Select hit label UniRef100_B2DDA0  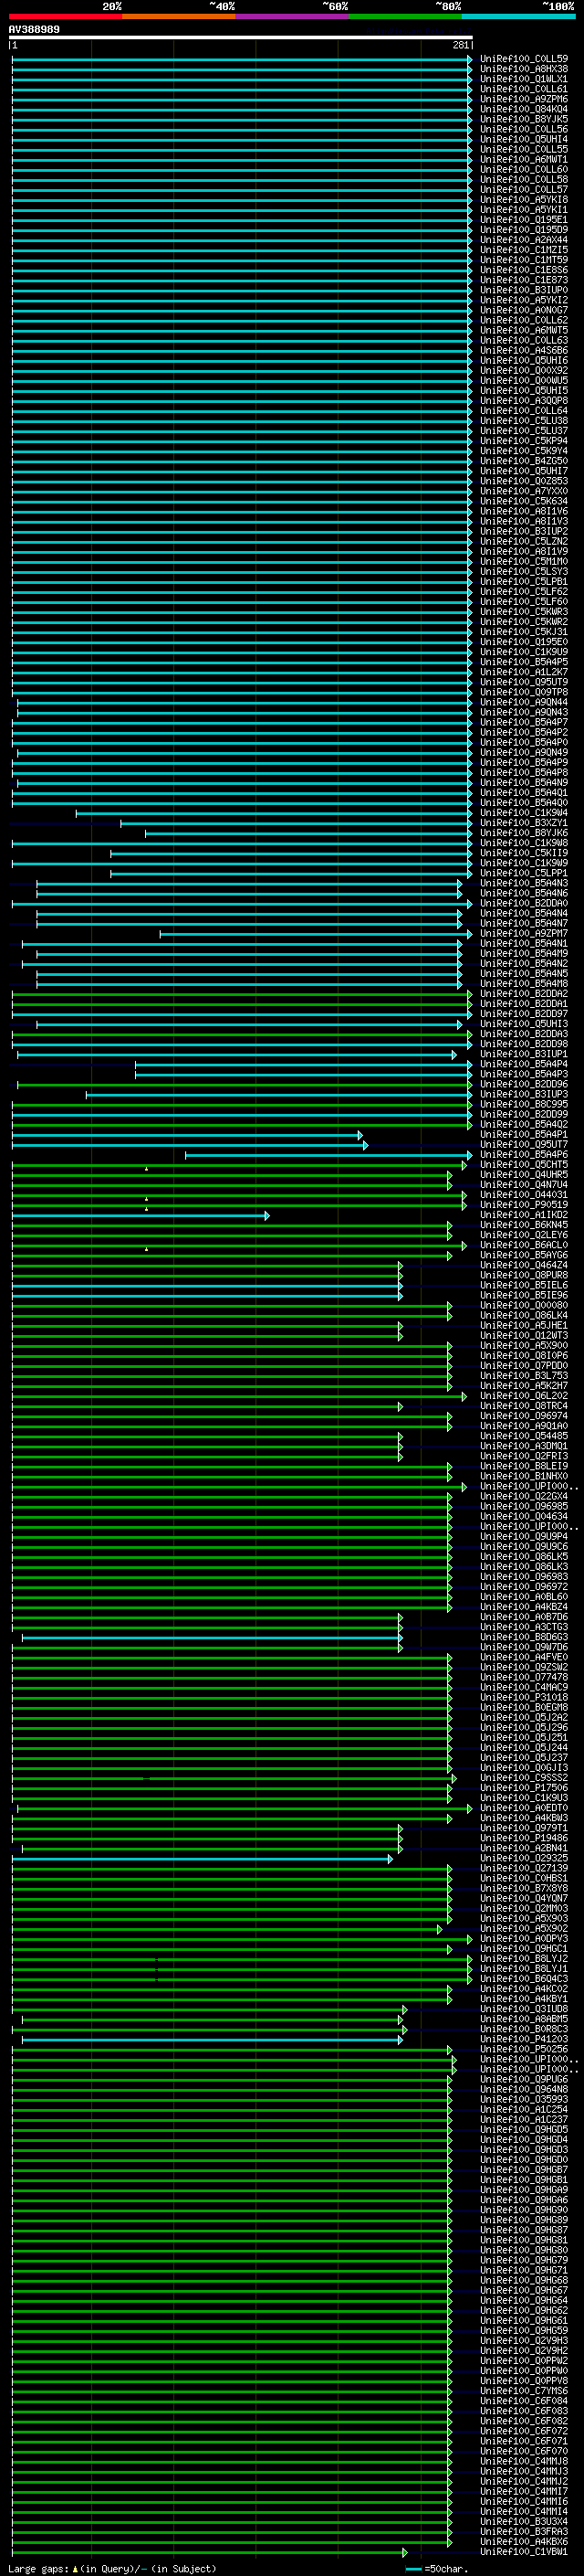524,904
